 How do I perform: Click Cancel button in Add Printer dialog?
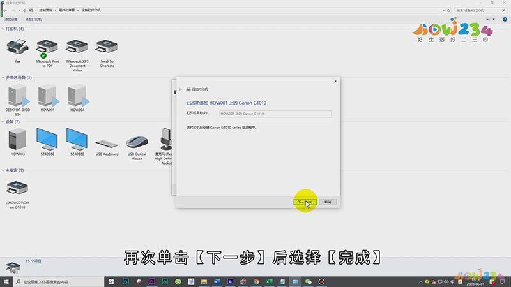pyautogui.click(x=328, y=202)
